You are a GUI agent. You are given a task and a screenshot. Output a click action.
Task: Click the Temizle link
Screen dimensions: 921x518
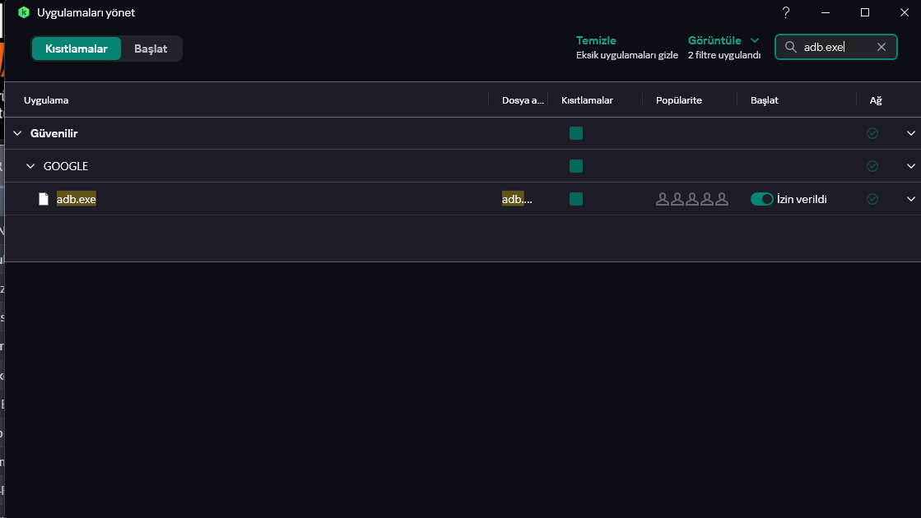596,40
